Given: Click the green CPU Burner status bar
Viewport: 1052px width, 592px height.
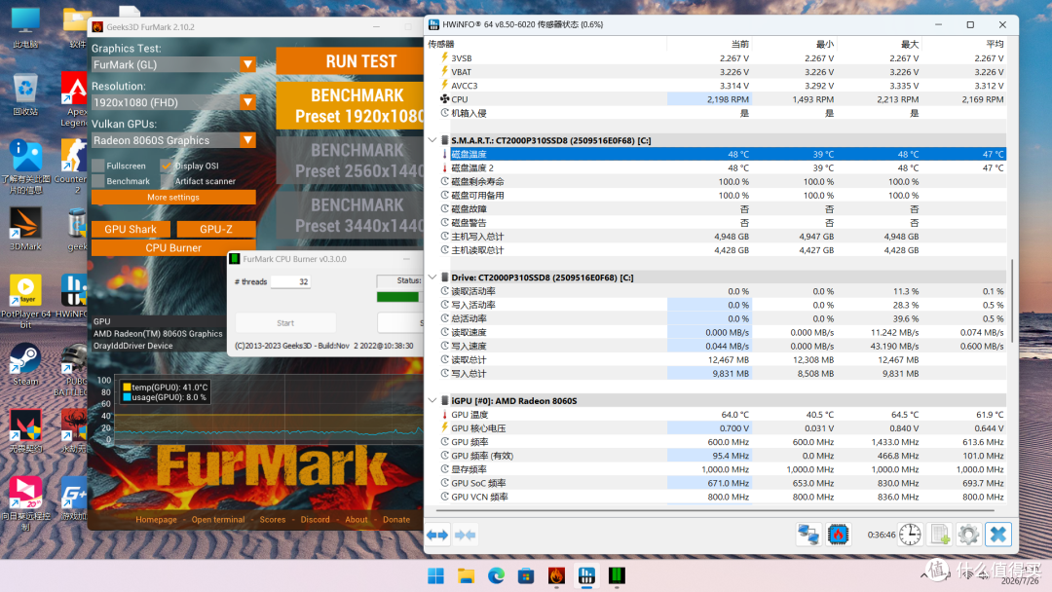Looking at the screenshot, I should [397, 297].
